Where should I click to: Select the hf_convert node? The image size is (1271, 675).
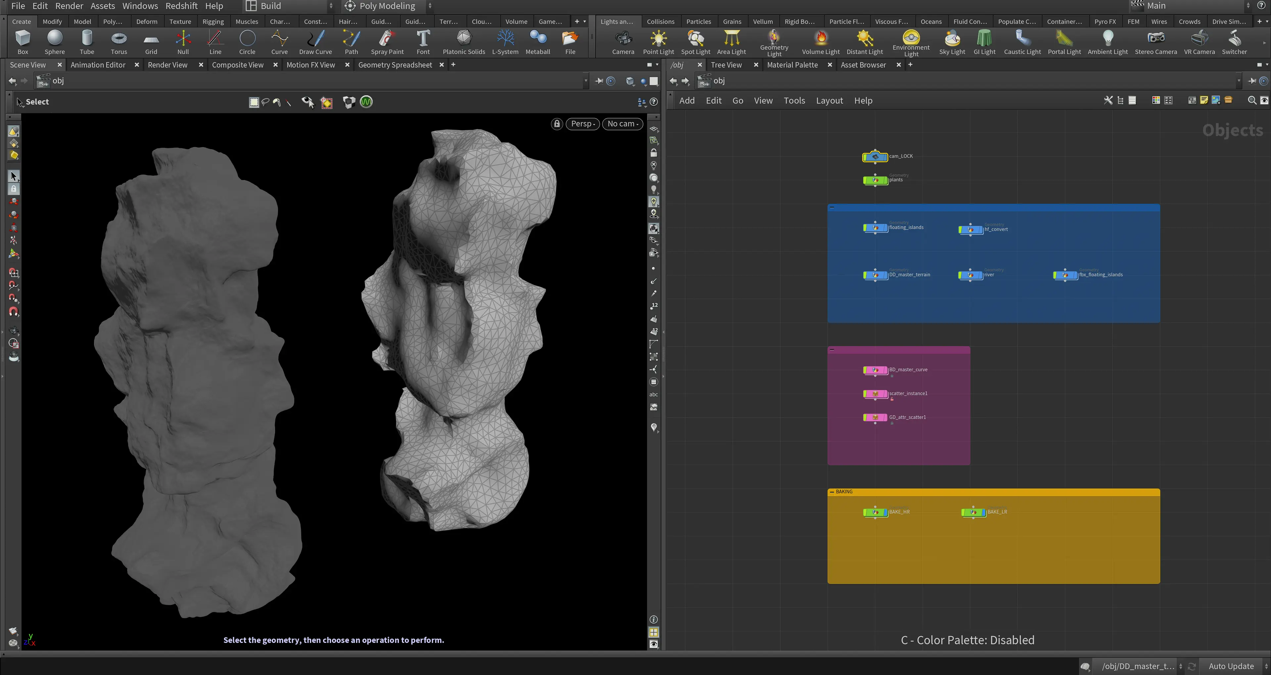click(x=970, y=230)
